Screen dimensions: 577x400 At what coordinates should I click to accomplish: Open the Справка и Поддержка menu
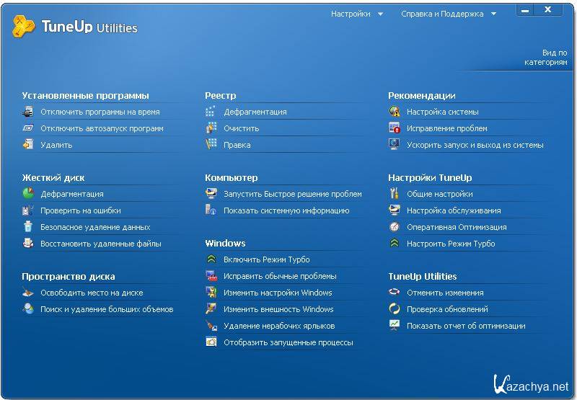442,14
